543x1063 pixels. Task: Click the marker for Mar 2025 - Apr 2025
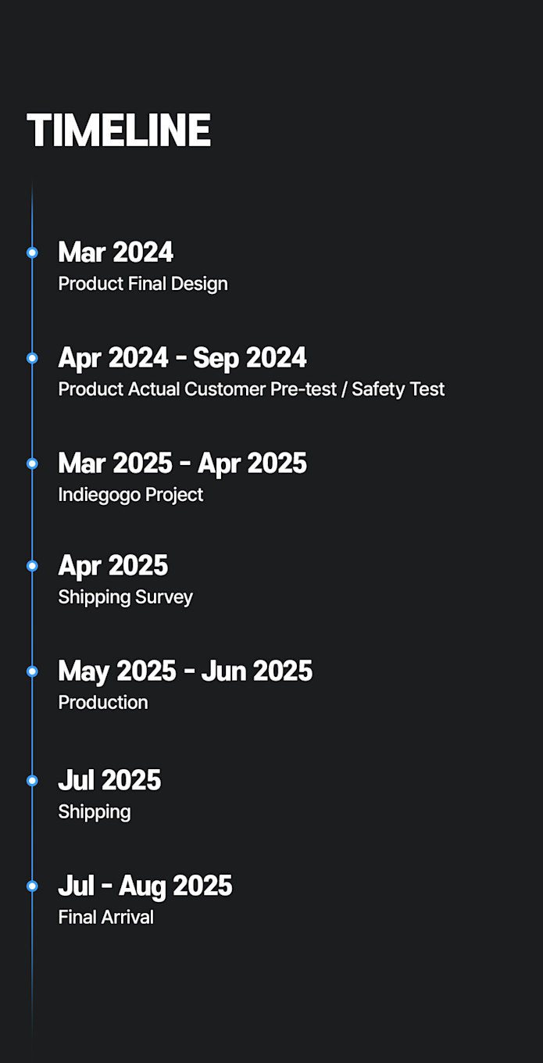[x=32, y=463]
